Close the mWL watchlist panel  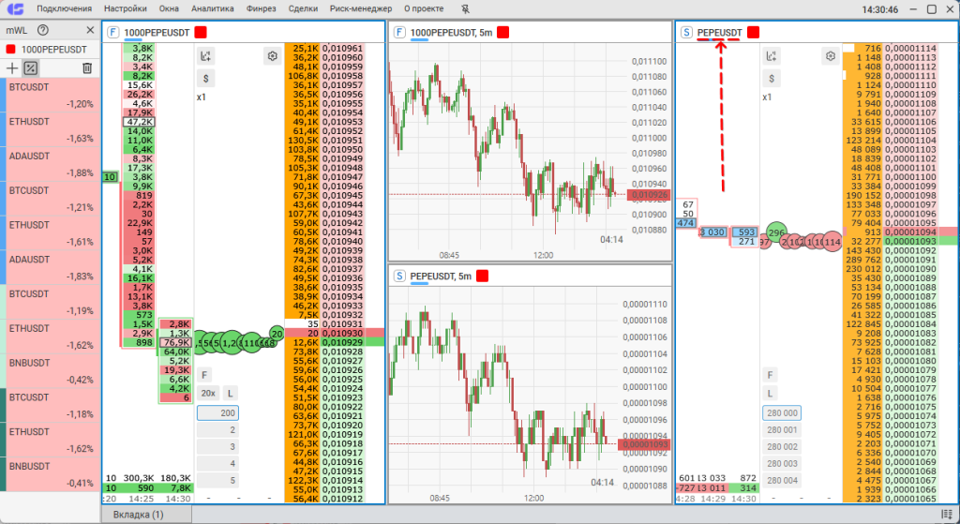[90, 30]
